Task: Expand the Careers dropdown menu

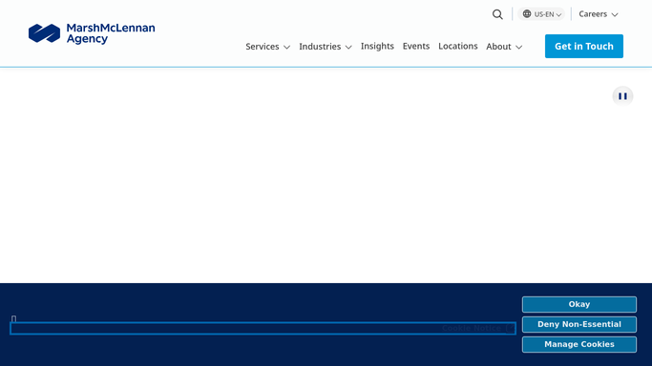Action: click(599, 14)
